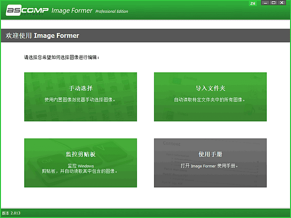Click the Image Former title text
Viewport: 291px width, 218px height.
(x=72, y=10)
